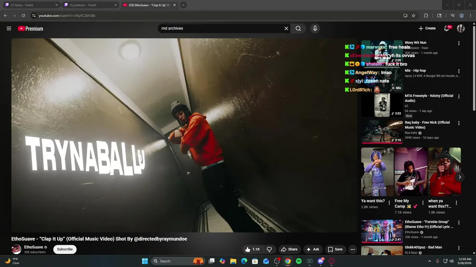Click the main video player
Screen dimensions: 476x267
(184, 135)
